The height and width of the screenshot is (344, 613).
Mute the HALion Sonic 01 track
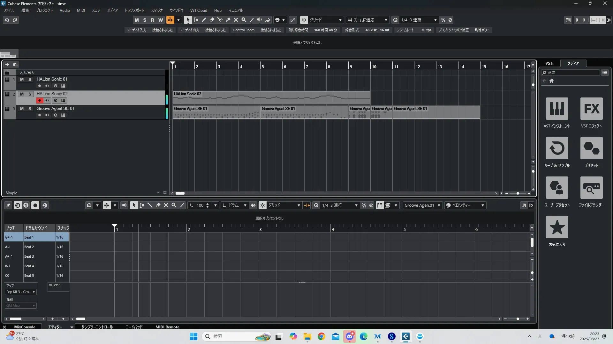pos(22,79)
